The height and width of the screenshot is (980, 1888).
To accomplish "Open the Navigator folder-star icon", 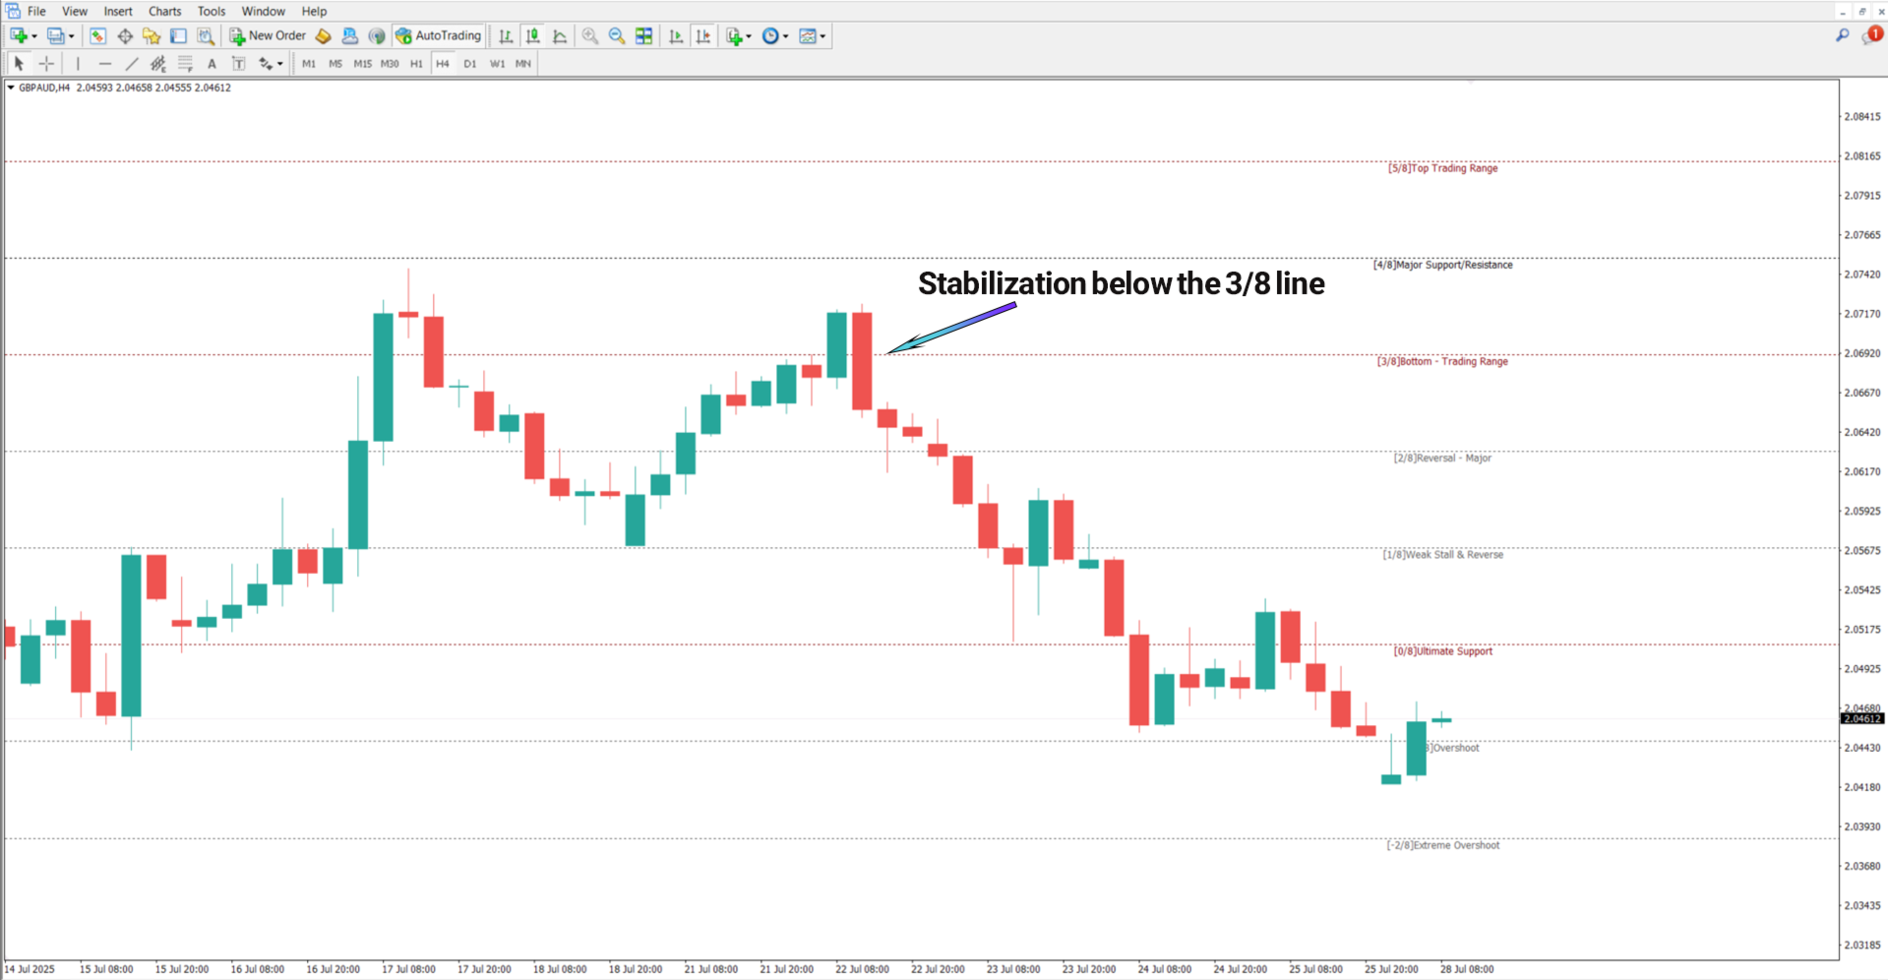I will [x=152, y=35].
